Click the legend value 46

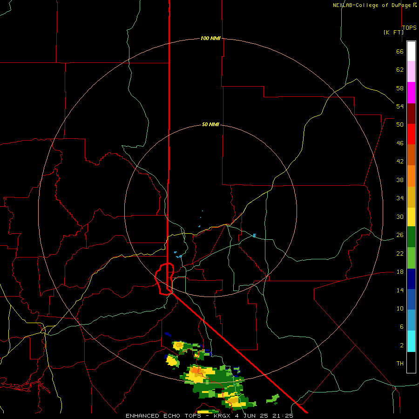click(400, 143)
